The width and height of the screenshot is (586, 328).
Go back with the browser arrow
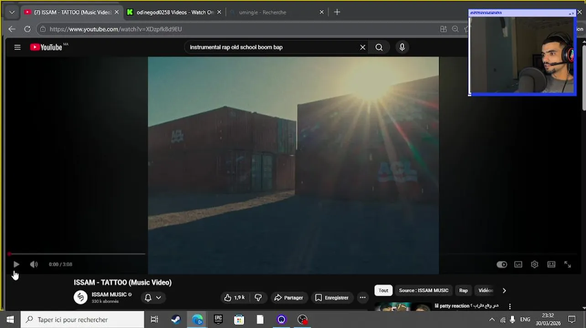[12, 29]
